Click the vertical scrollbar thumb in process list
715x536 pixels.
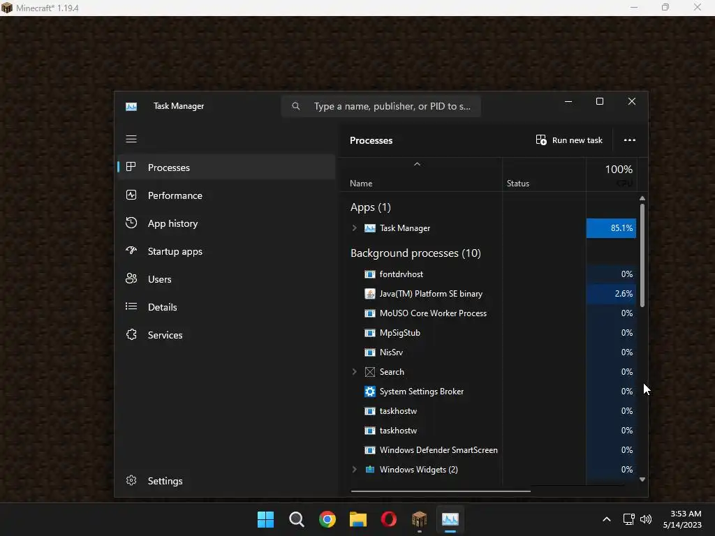click(642, 255)
